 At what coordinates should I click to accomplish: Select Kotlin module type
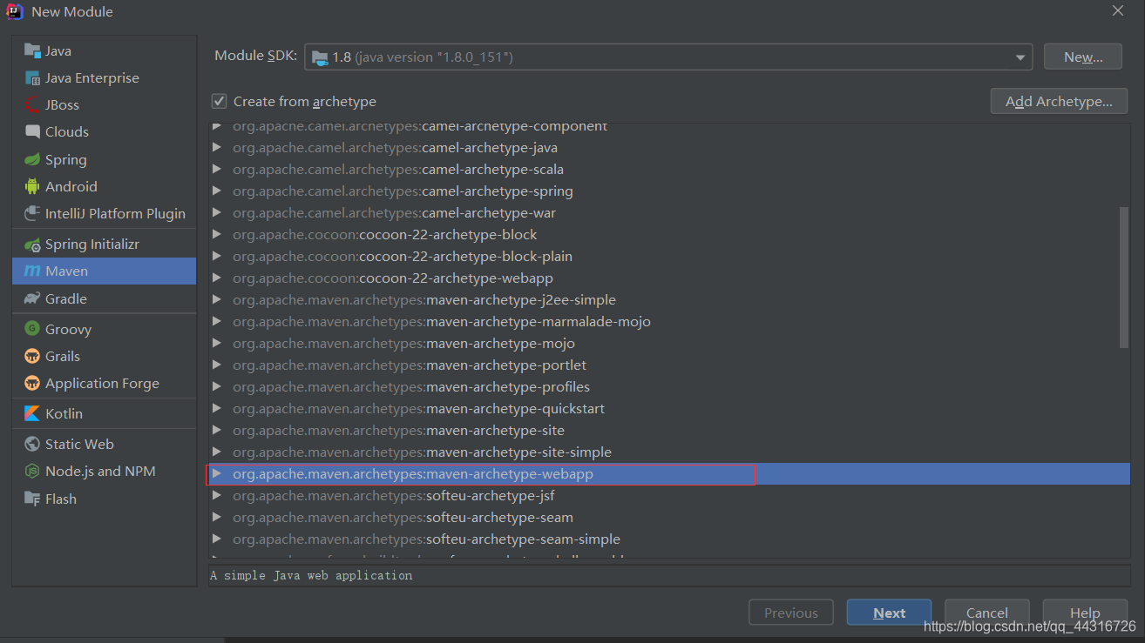(x=105, y=414)
